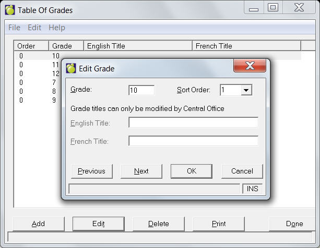Screen dimensions: 320x248
Task: Click the Edit Grade dialog title icon
Action: [x=70, y=68]
